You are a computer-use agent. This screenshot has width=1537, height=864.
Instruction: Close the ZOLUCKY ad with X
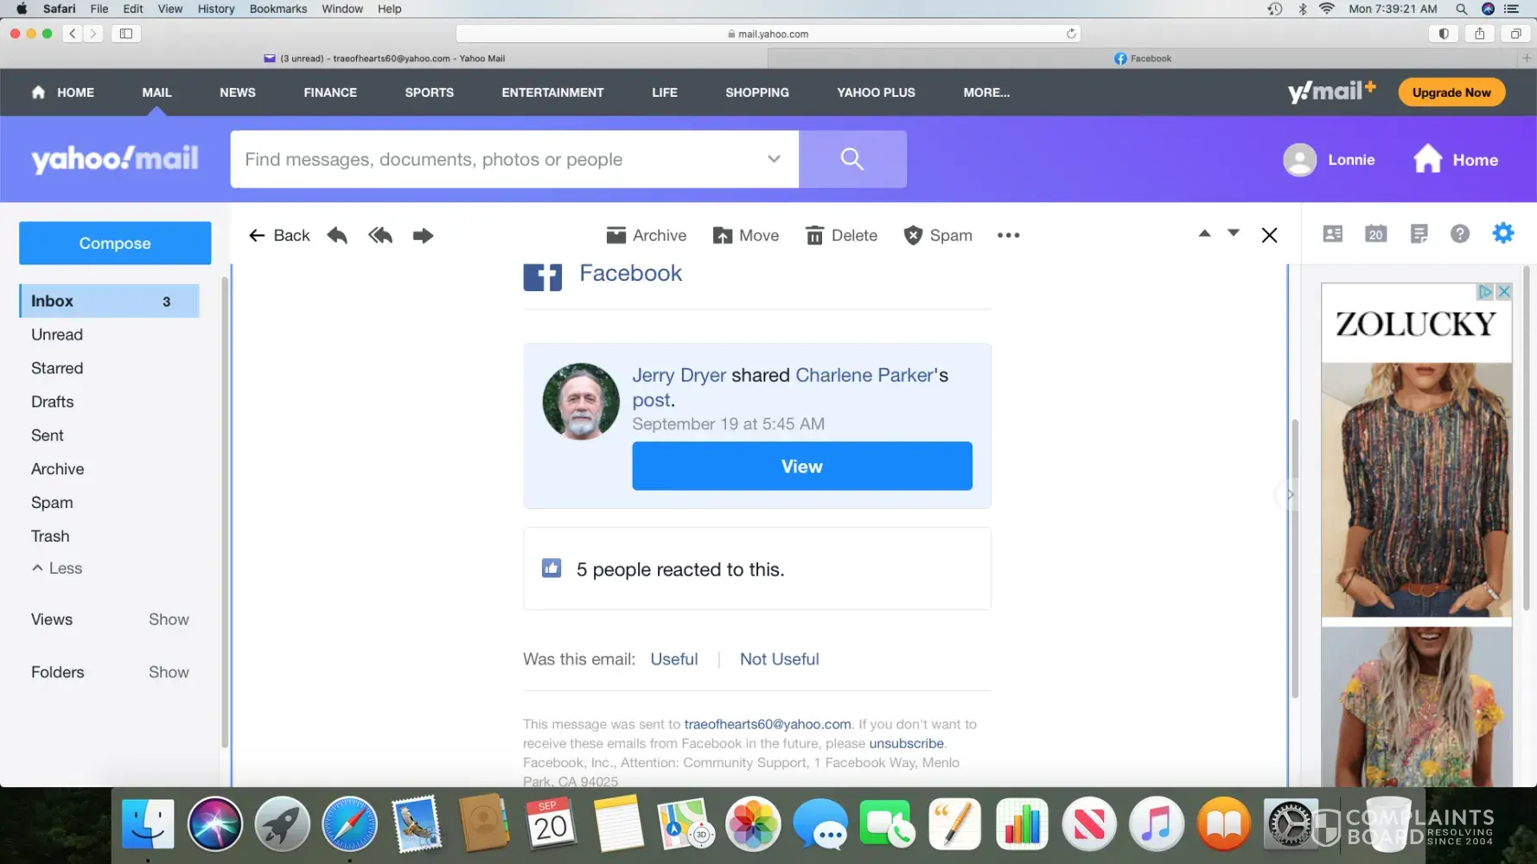tap(1504, 292)
